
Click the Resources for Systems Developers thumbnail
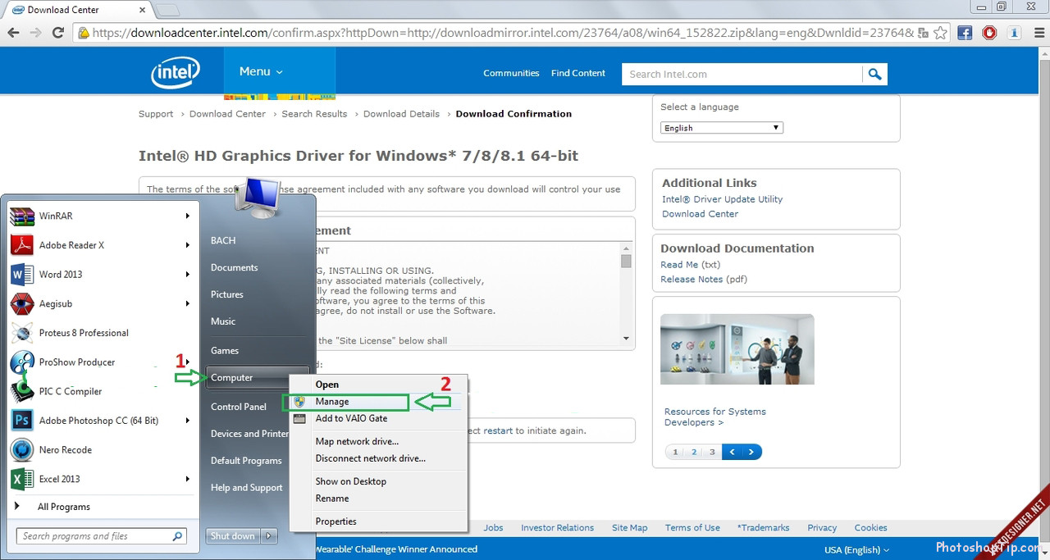point(737,349)
